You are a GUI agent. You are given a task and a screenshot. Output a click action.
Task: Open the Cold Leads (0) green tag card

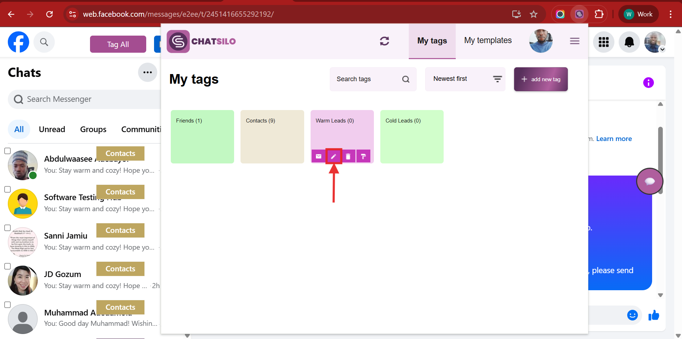[412, 137]
